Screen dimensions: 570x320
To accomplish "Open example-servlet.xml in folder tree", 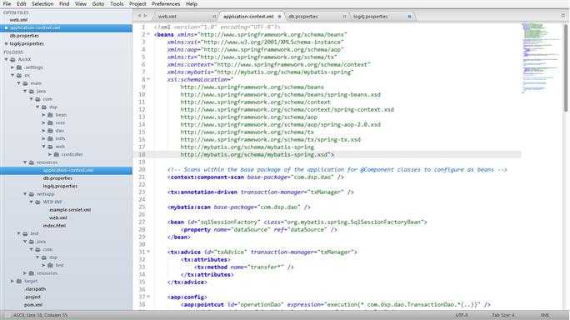I will tap(70, 210).
